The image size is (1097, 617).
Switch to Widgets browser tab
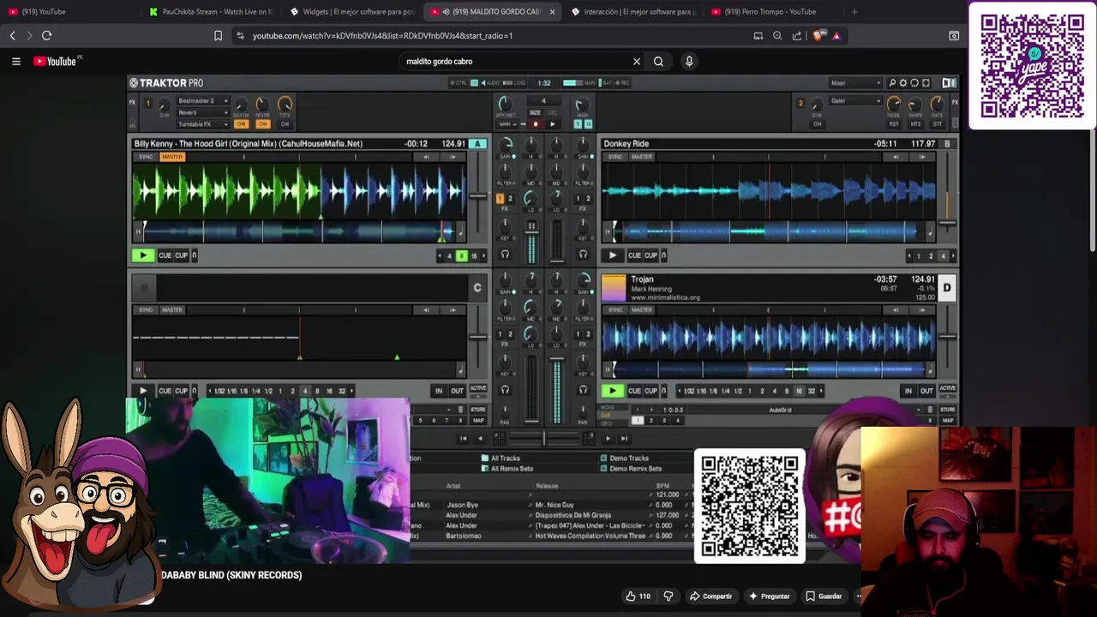tap(351, 12)
